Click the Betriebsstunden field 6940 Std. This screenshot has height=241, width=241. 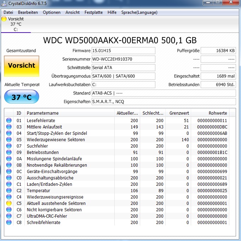(218, 85)
